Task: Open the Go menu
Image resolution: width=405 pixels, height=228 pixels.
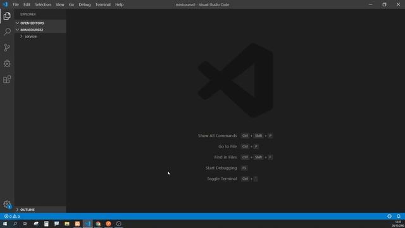Action: 72,4
